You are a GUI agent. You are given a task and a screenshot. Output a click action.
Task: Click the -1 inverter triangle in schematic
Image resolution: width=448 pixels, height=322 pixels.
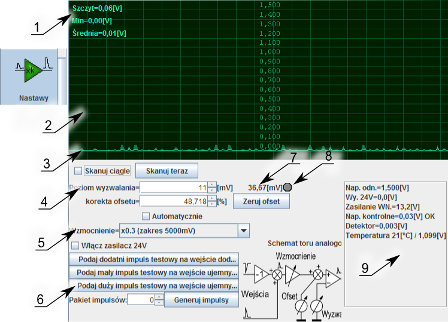click(x=261, y=276)
